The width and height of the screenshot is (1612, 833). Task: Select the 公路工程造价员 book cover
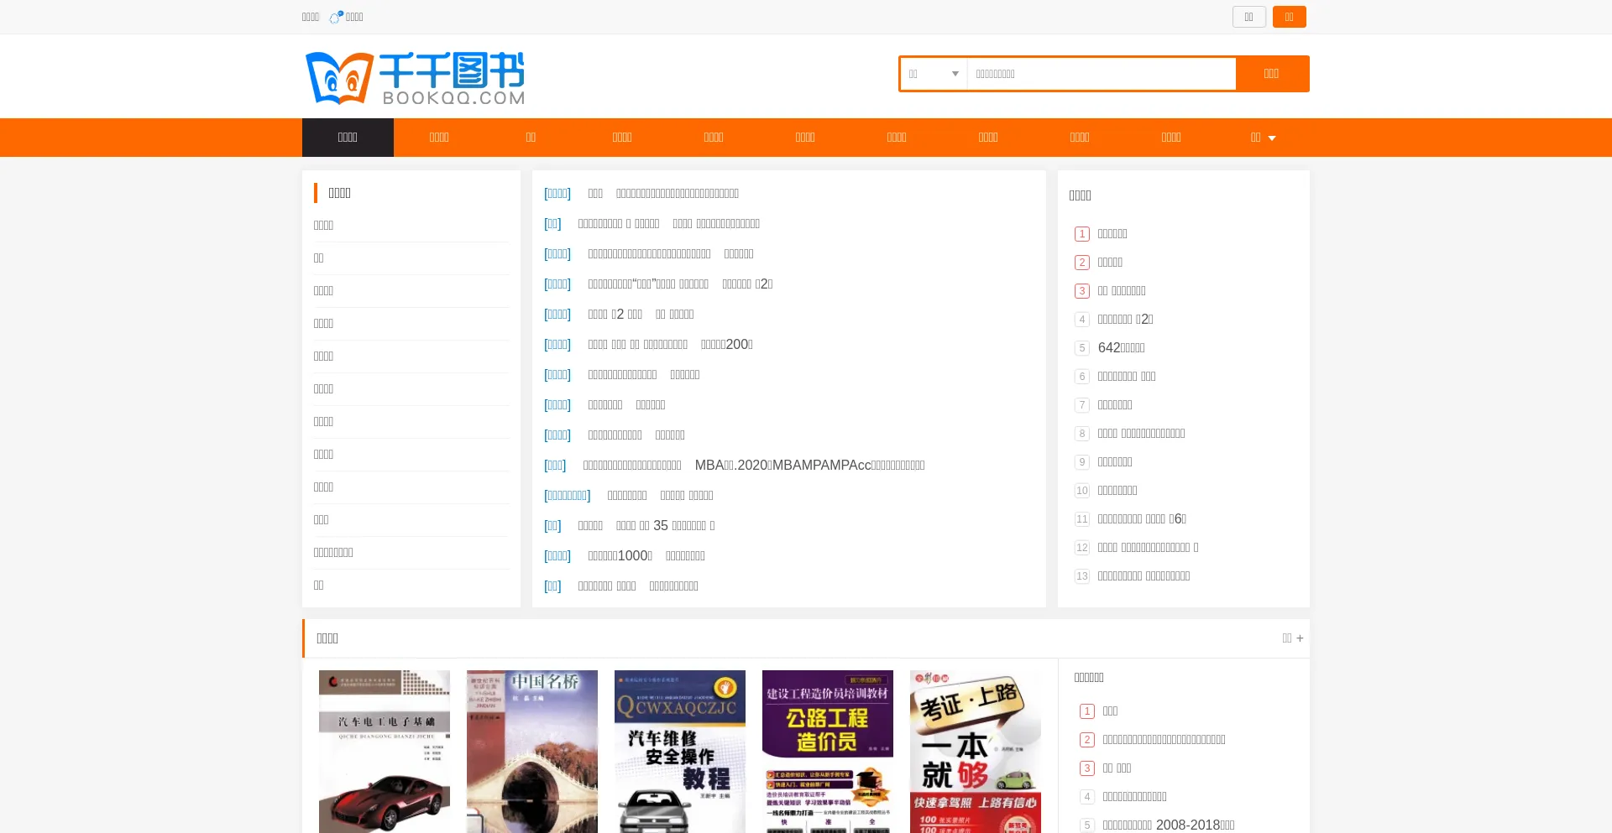[828, 751]
